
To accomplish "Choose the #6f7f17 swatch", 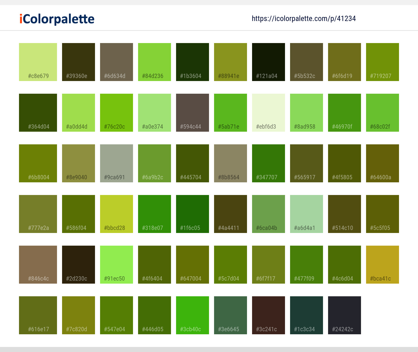I will (x=269, y=265).
